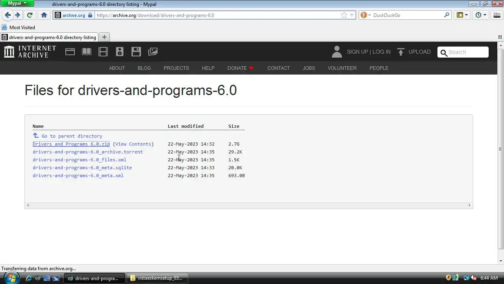Image resolution: width=504 pixels, height=284 pixels.
Task: Select the drivers-and-programs-6.0 directory listing tab
Action: [49, 37]
